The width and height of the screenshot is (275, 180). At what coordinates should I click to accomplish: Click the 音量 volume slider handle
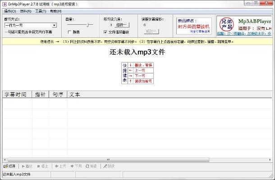click(x=88, y=25)
